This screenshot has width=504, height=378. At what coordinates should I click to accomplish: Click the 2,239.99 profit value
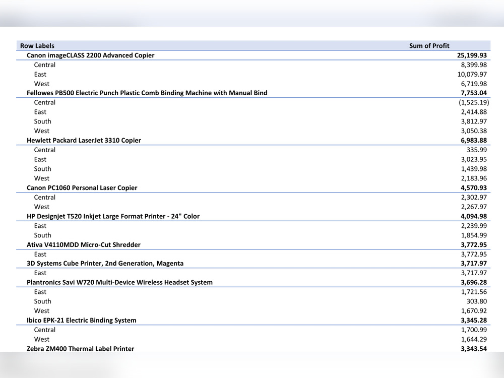pyautogui.click(x=474, y=226)
